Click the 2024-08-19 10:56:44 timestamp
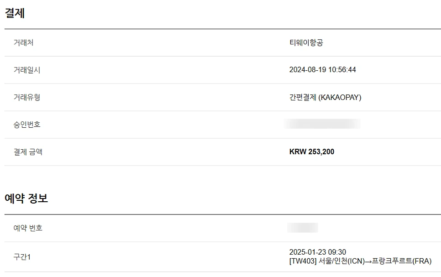 click(x=323, y=70)
